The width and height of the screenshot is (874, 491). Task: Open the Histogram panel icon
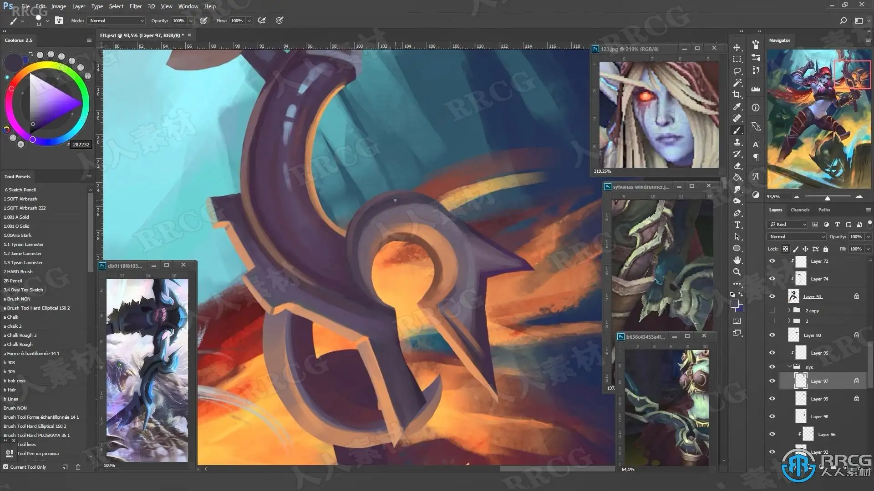(x=756, y=90)
